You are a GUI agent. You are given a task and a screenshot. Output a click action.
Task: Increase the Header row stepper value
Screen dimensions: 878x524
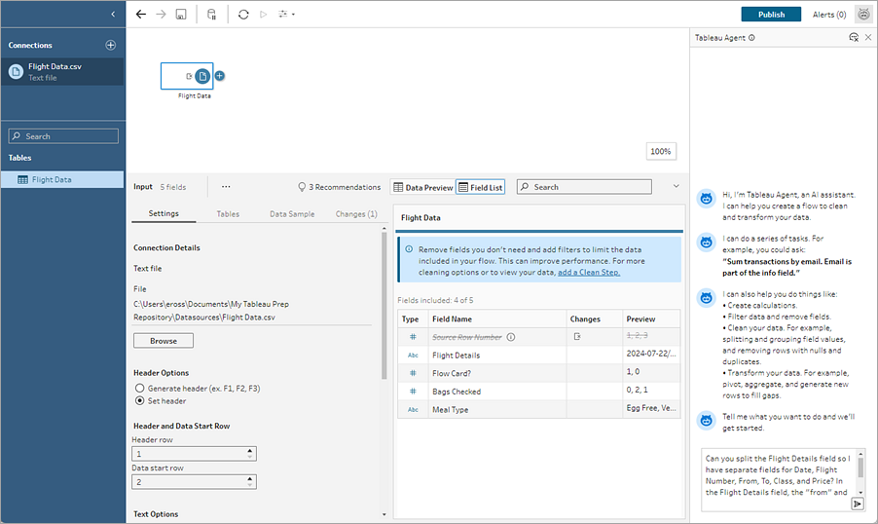point(250,450)
